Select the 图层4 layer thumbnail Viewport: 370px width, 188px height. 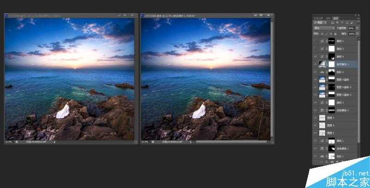click(322, 125)
